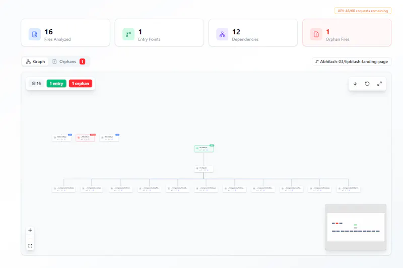
Task: Click the Files Analyzed stat card
Action: pos(65,33)
